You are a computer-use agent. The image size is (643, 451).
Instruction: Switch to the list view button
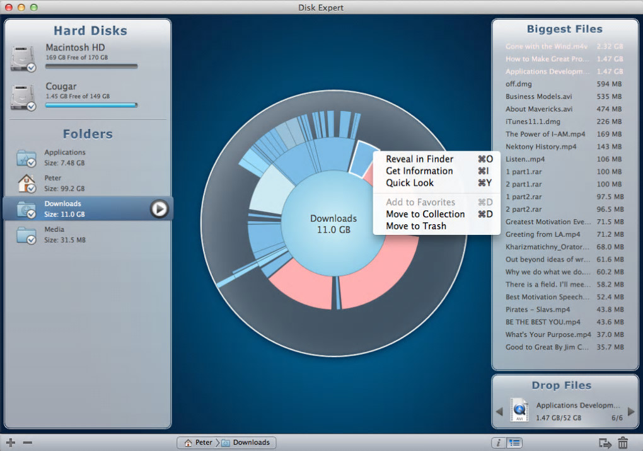pyautogui.click(x=514, y=442)
